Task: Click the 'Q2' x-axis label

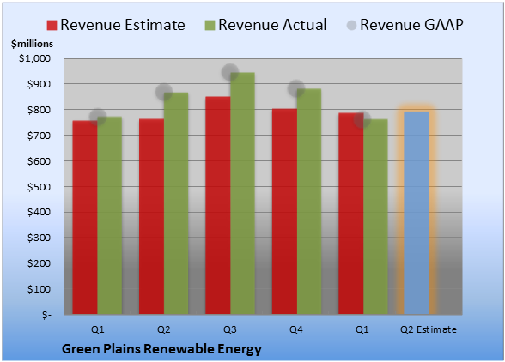Action: coord(163,329)
